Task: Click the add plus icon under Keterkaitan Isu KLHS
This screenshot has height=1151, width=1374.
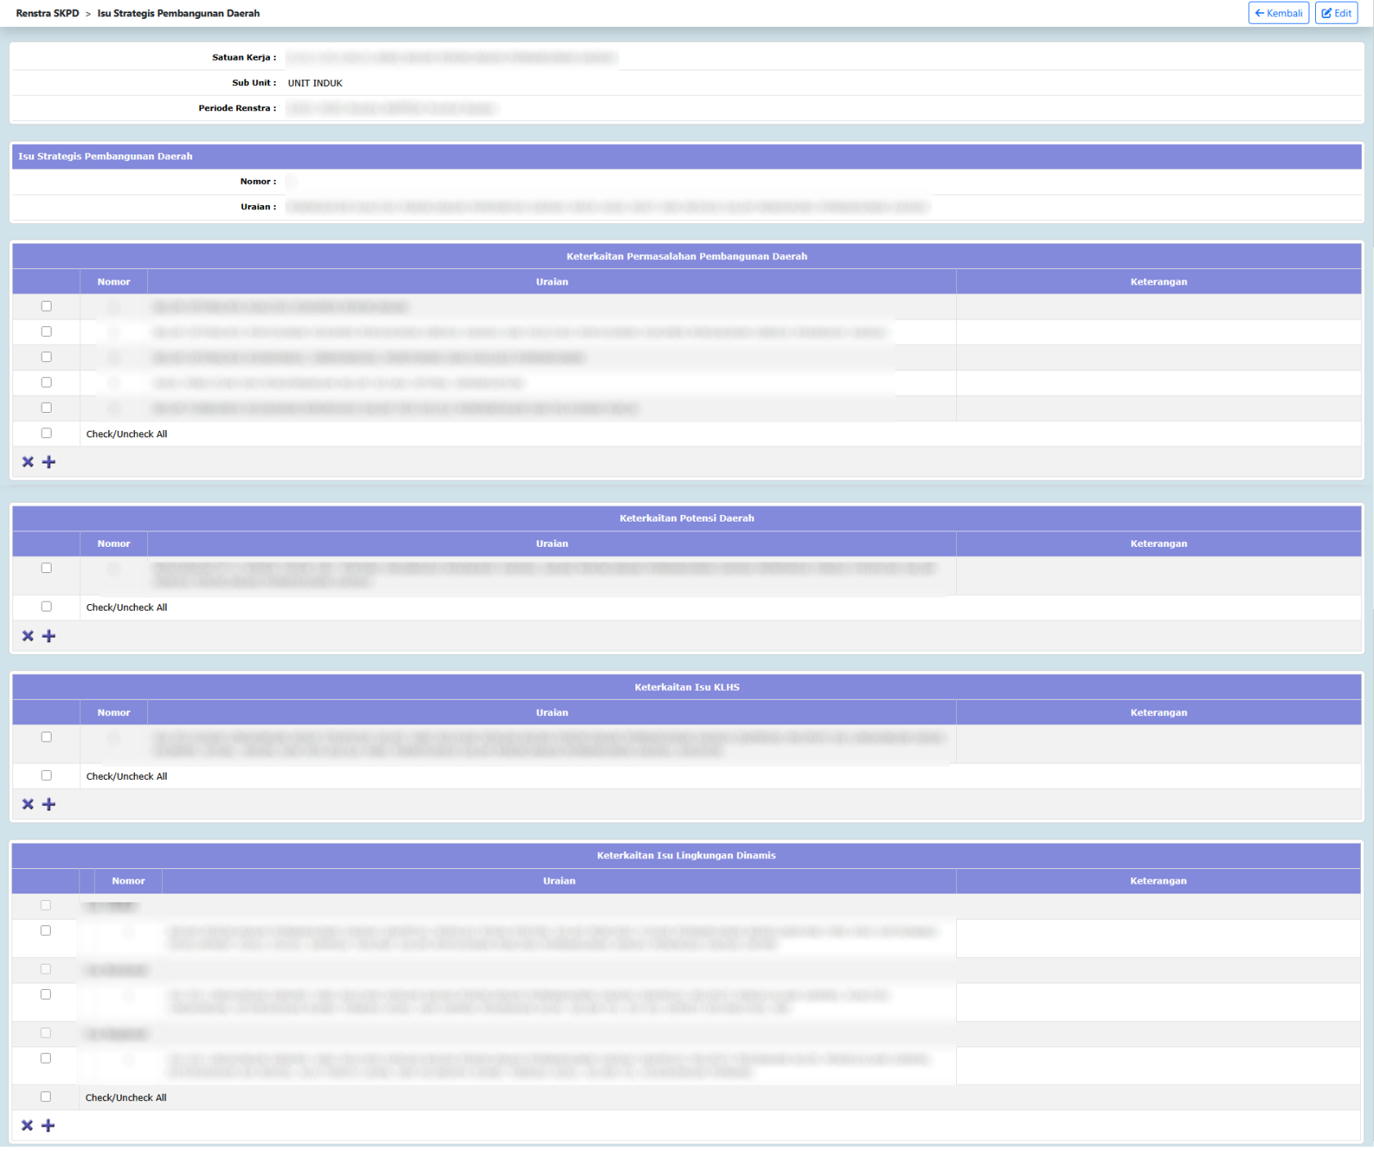Action: click(x=49, y=804)
